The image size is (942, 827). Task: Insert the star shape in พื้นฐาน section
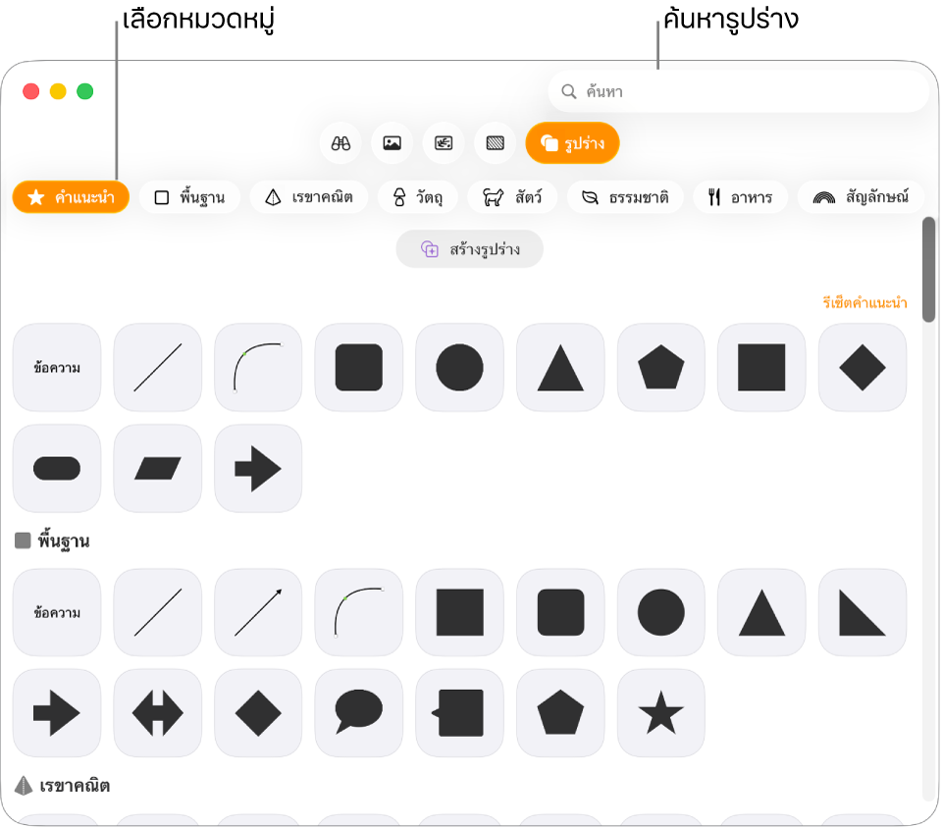coord(660,713)
